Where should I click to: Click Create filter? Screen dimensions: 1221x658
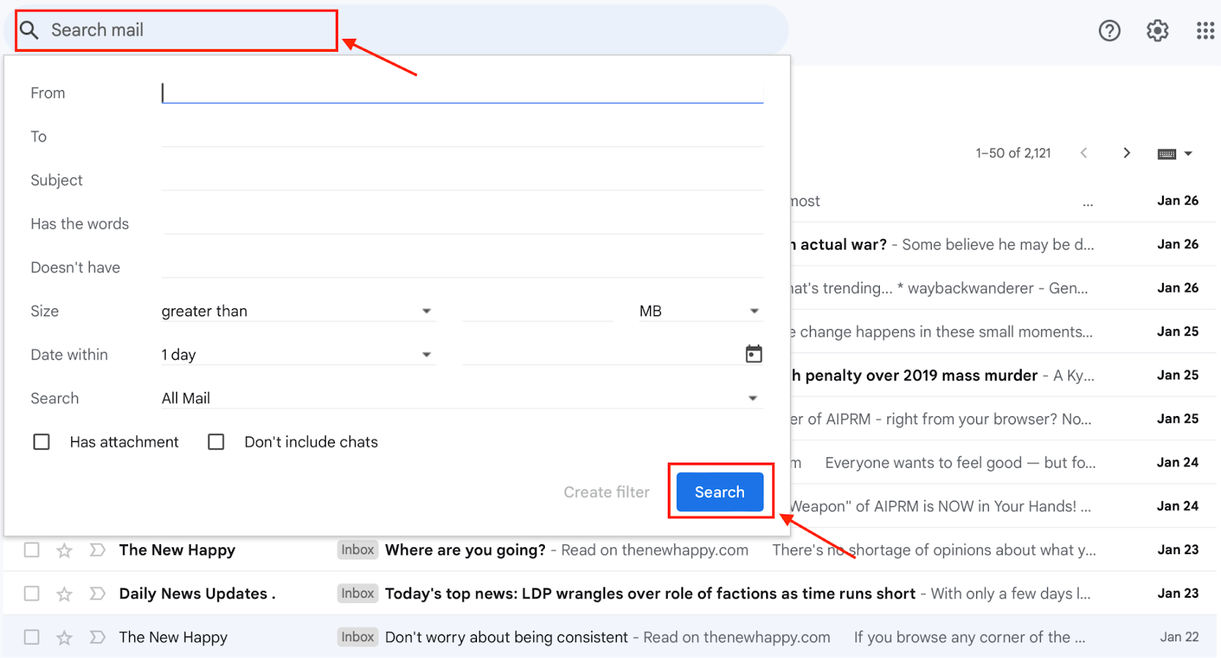point(607,492)
